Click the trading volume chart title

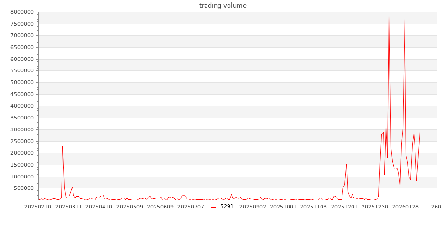(223, 6)
